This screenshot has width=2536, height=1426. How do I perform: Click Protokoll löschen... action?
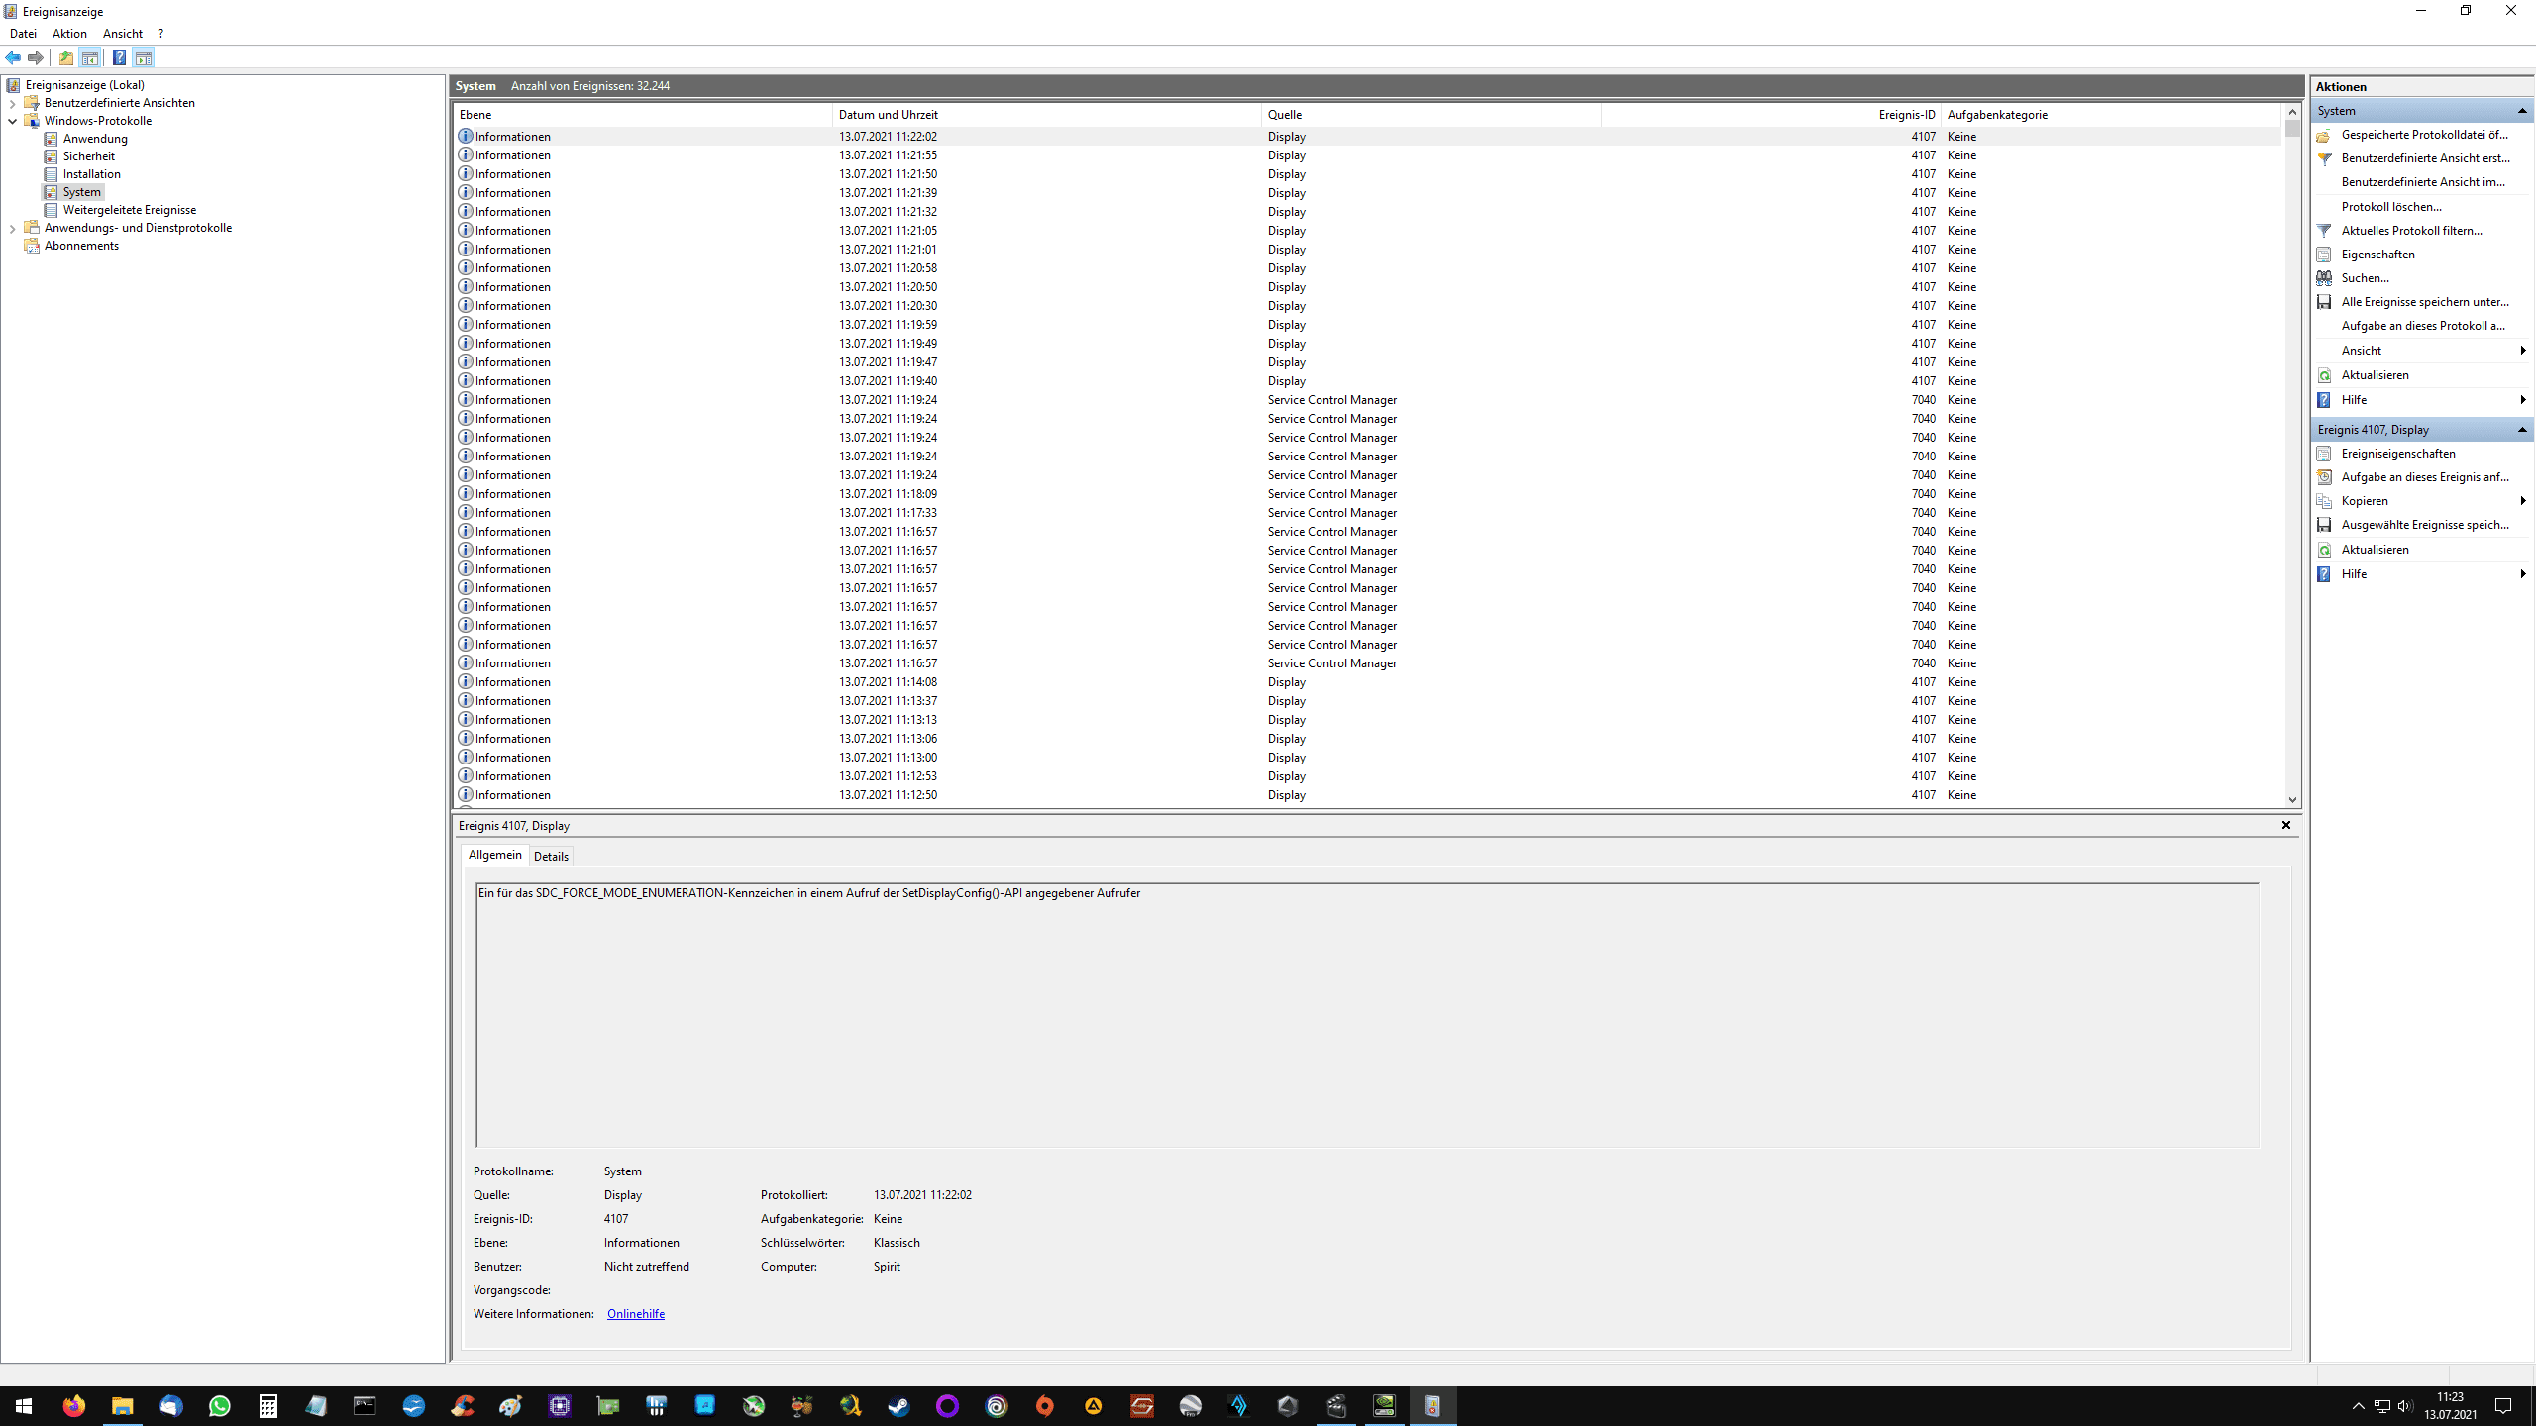(x=2391, y=207)
